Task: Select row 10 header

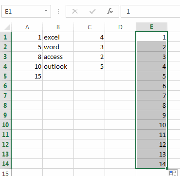Action: pyautogui.click(x=5, y=125)
